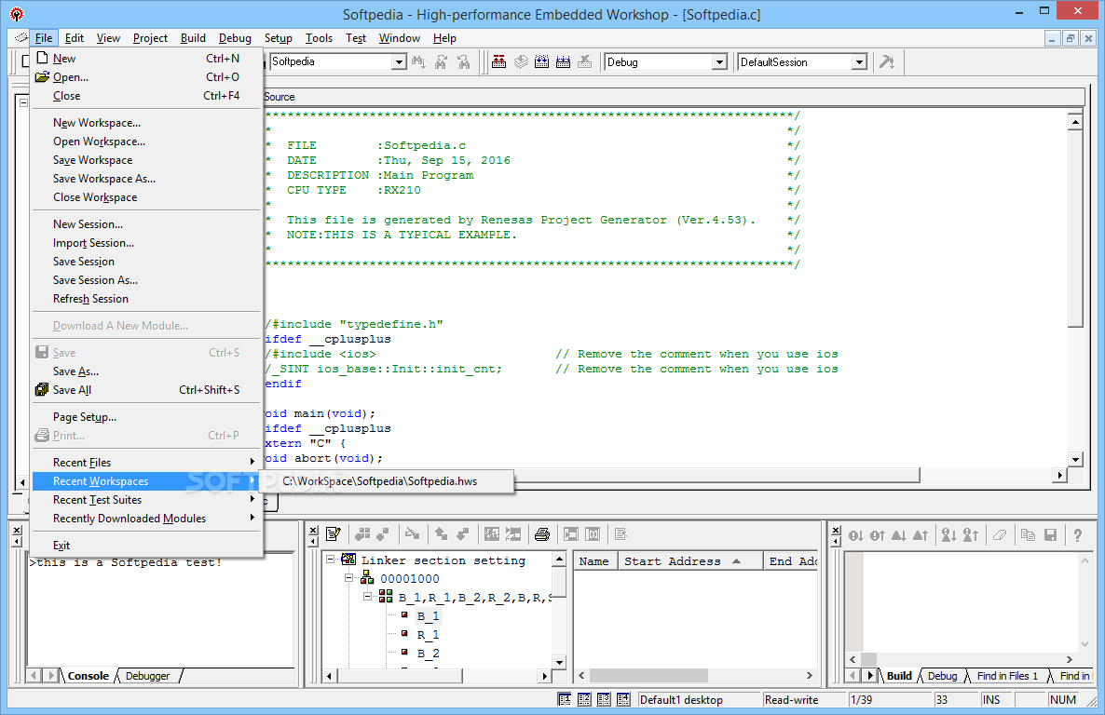Screen dimensions: 1105x715
Task: Collapse the 00001000 address tree node
Action: 350,579
